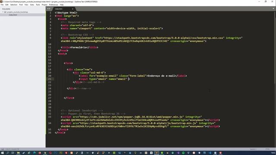Open Firefox from the taskbar
Image resolution: width=276 pixels, height=155 pixels.
(x=40, y=153)
